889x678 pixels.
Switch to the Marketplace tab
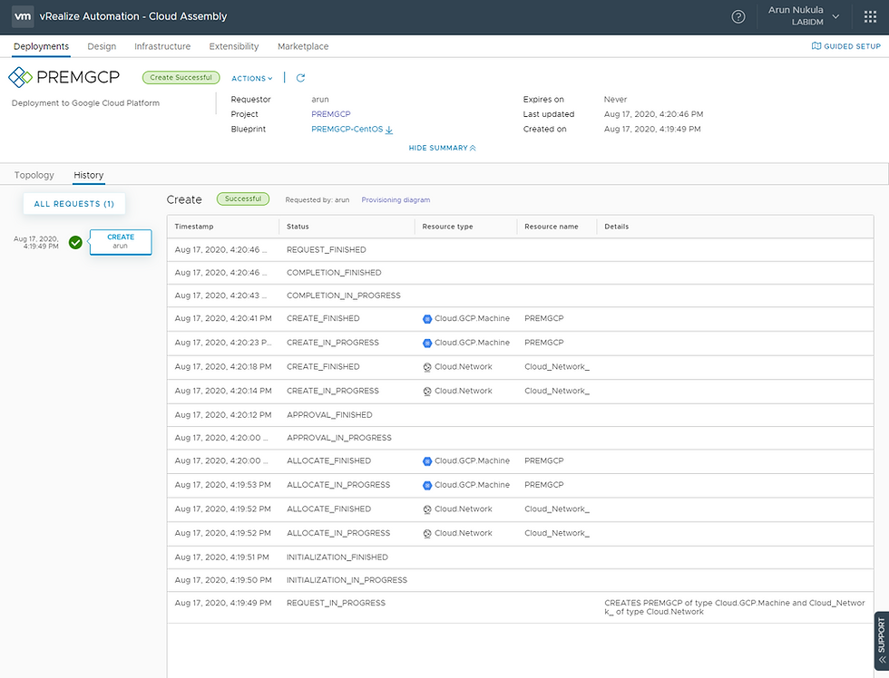point(303,46)
